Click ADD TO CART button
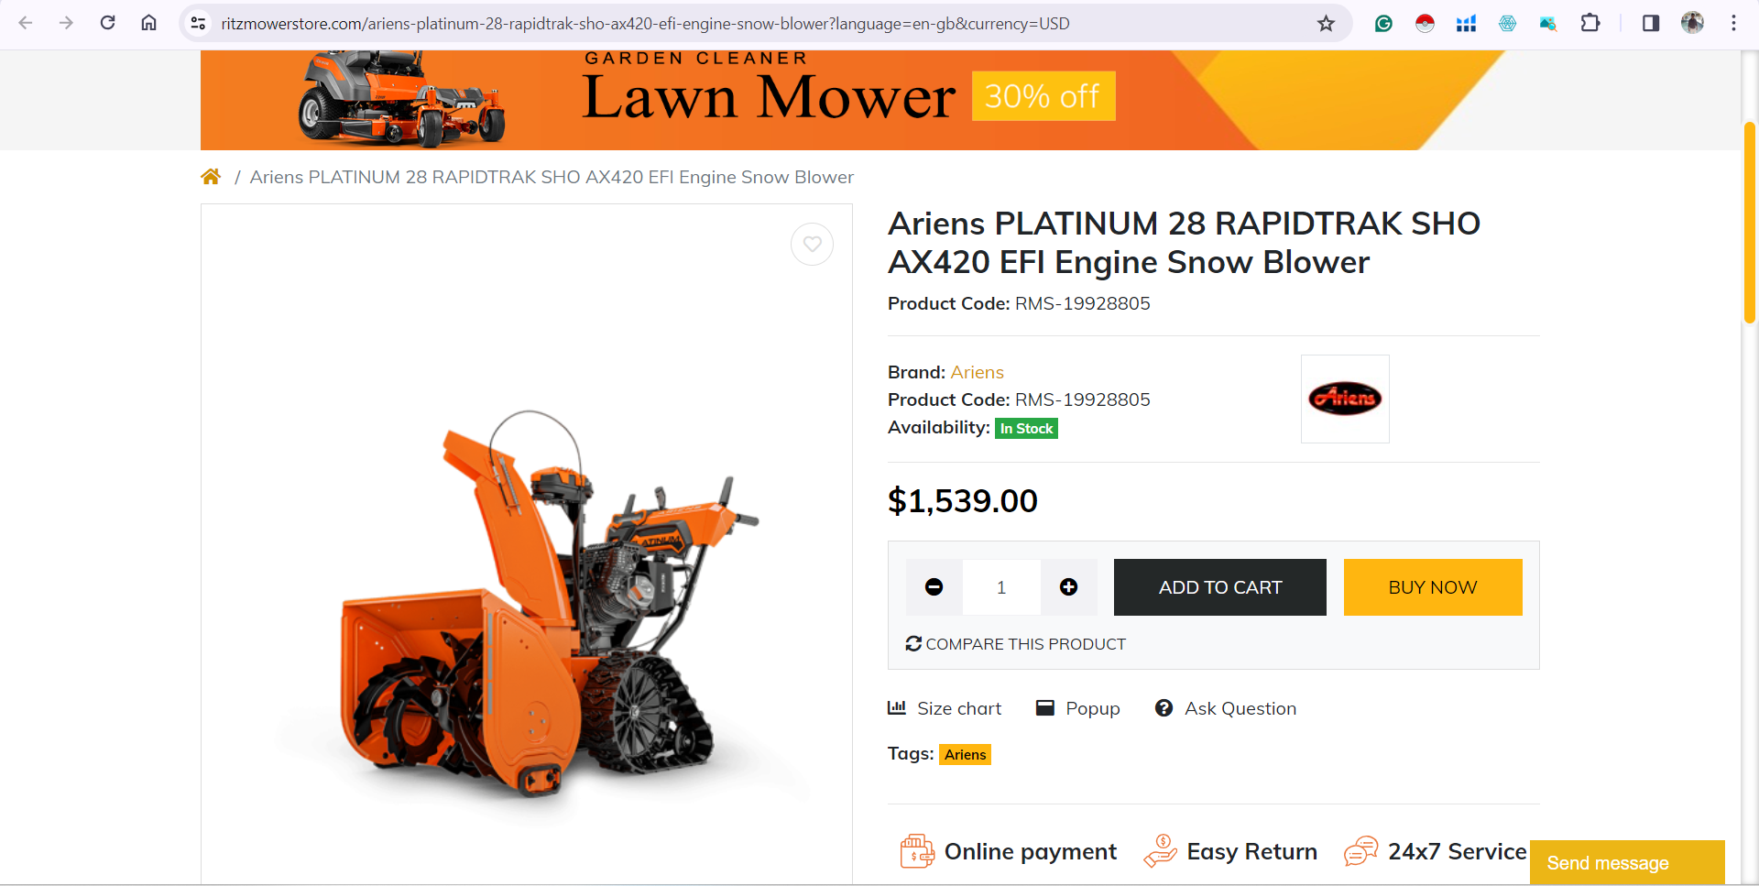The width and height of the screenshot is (1759, 886). point(1219,587)
